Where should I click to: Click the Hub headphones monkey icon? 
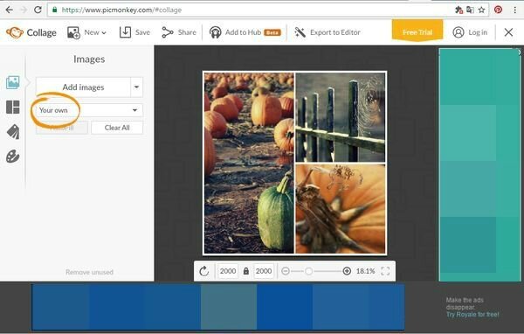coord(215,32)
